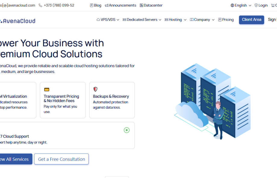The image size is (277, 178).
Task: Open the shopping cart icon in top right
Action: pyautogui.click(x=273, y=5)
